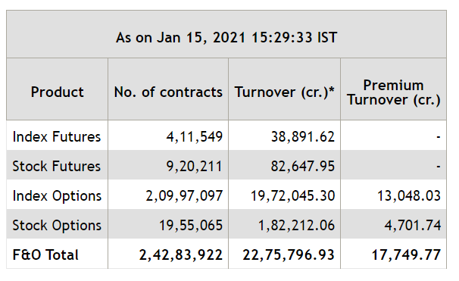Select the Product column header
Screen dimensions: 459x281
(57, 92)
